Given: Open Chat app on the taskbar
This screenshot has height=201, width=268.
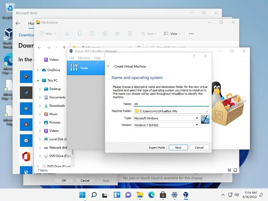Looking at the screenshot, I should pyautogui.click(x=128, y=195).
